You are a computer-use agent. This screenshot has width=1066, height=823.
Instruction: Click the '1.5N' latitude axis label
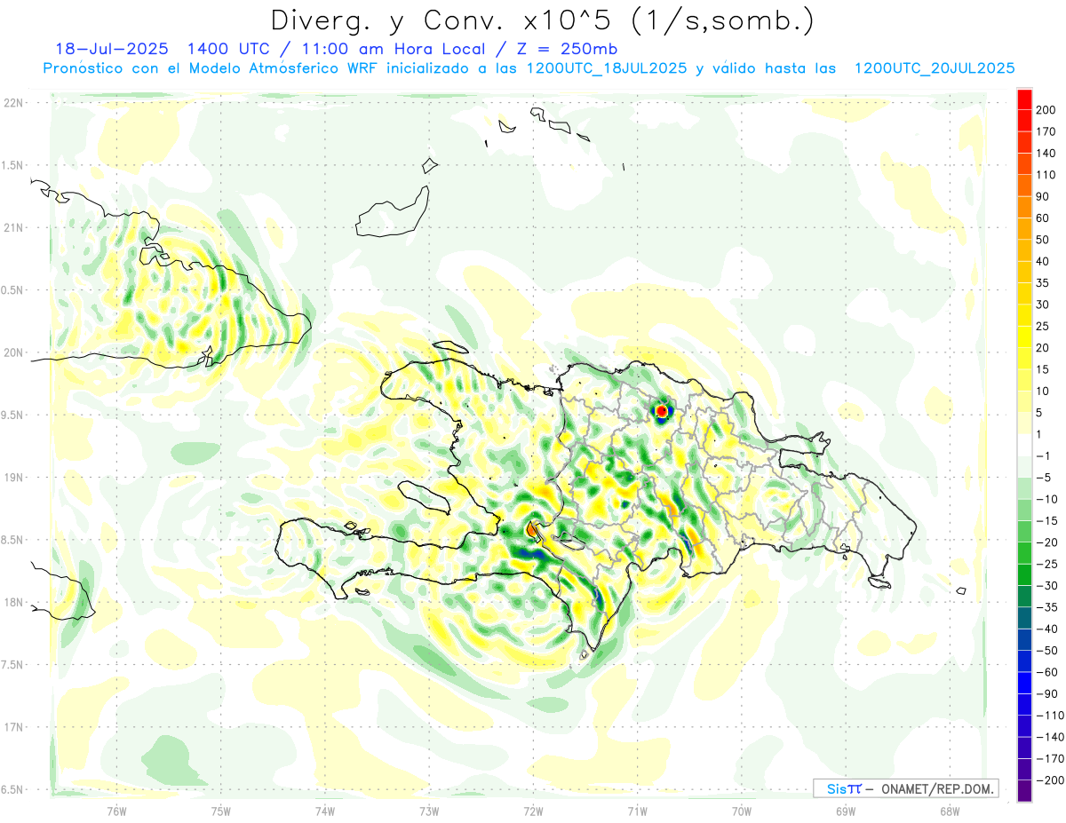(13, 165)
